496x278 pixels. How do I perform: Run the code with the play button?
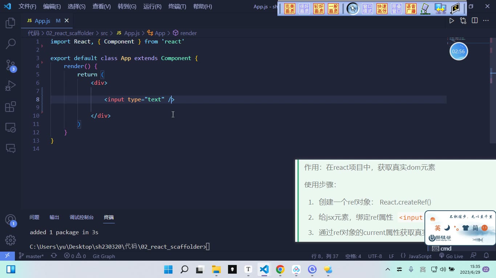(x=452, y=21)
